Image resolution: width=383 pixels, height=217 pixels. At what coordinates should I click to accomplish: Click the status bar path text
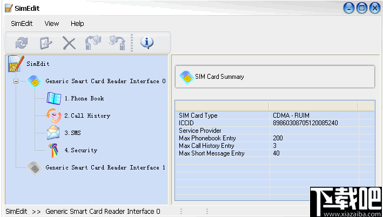tap(83, 212)
